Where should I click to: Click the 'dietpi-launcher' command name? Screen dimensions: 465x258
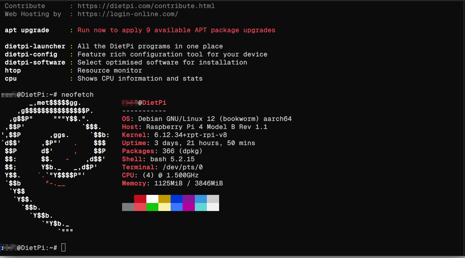pos(35,46)
